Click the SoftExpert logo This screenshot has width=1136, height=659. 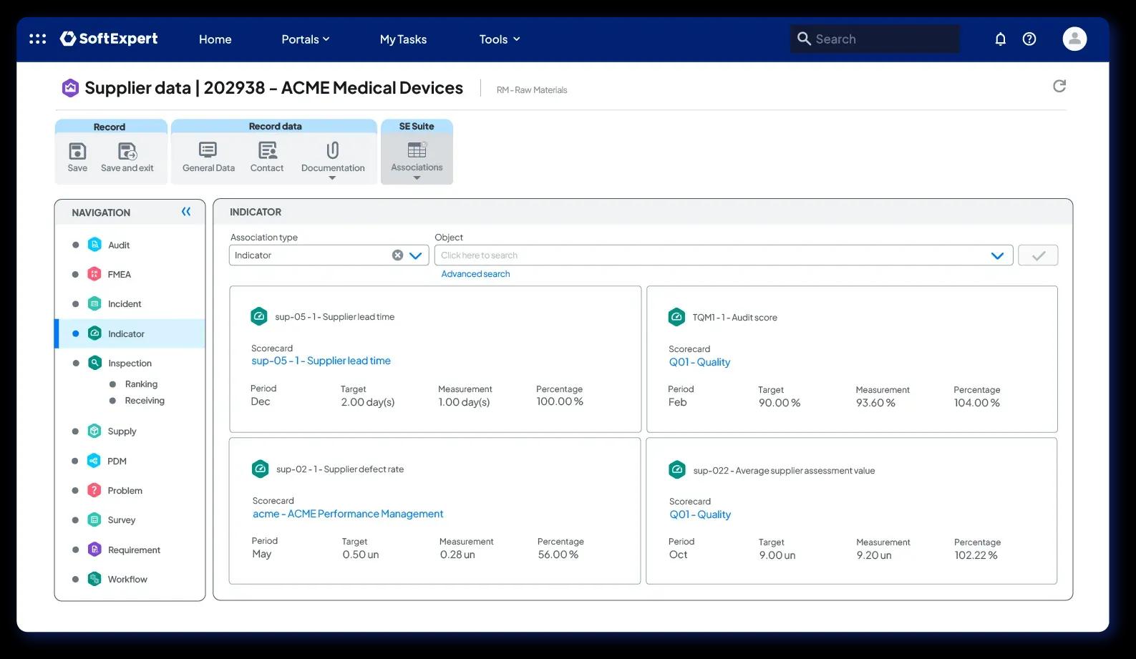pos(109,39)
